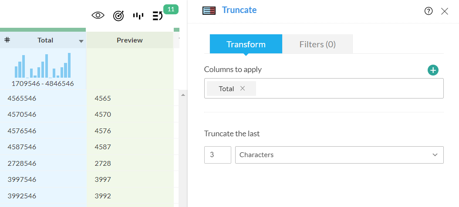Click the target icon in toolbar
The width and height of the screenshot is (459, 207).
pos(118,16)
